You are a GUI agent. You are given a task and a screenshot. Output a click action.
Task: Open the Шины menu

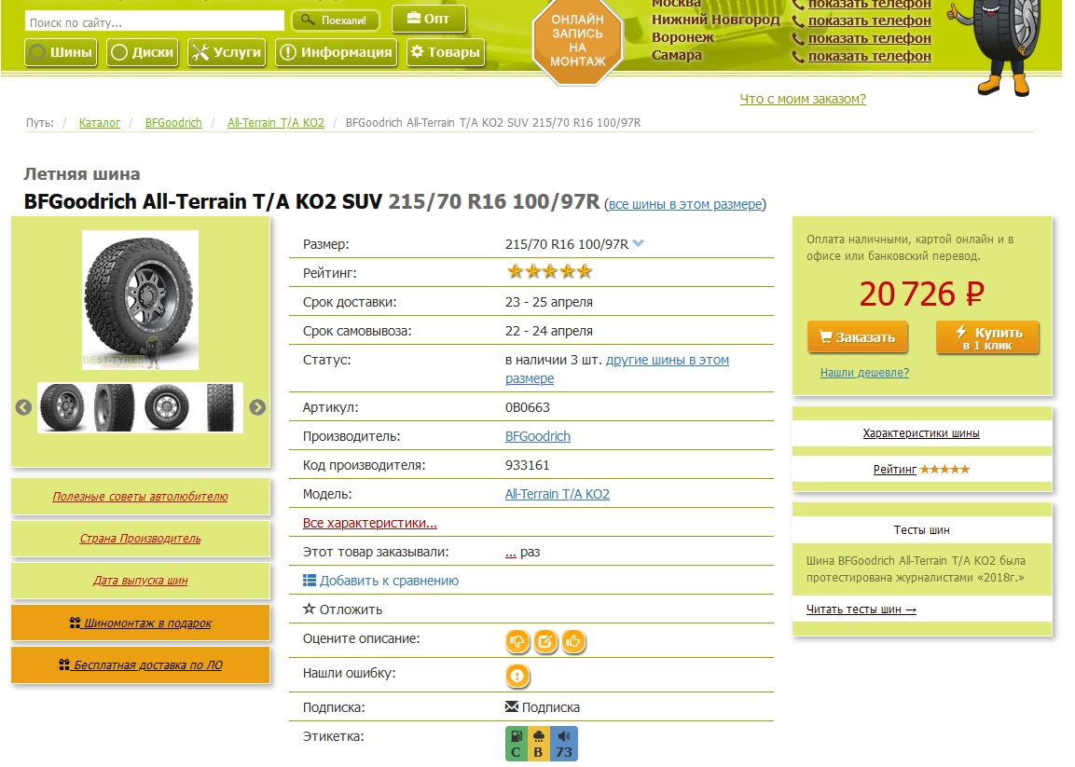click(61, 52)
